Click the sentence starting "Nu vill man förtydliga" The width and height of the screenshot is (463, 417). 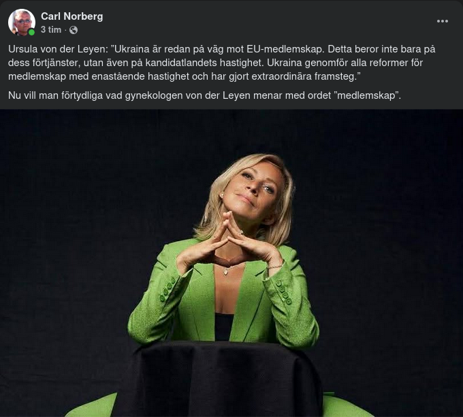[204, 95]
